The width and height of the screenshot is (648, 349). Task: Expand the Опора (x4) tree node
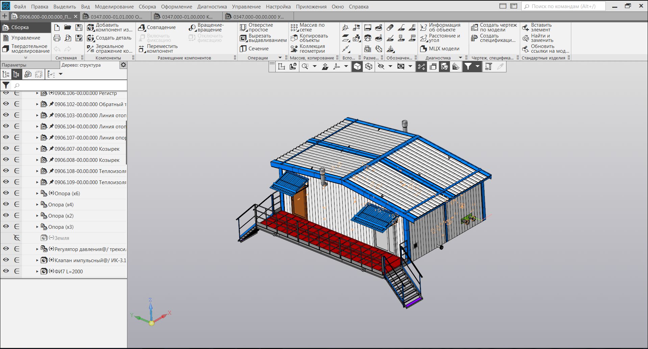tap(37, 205)
